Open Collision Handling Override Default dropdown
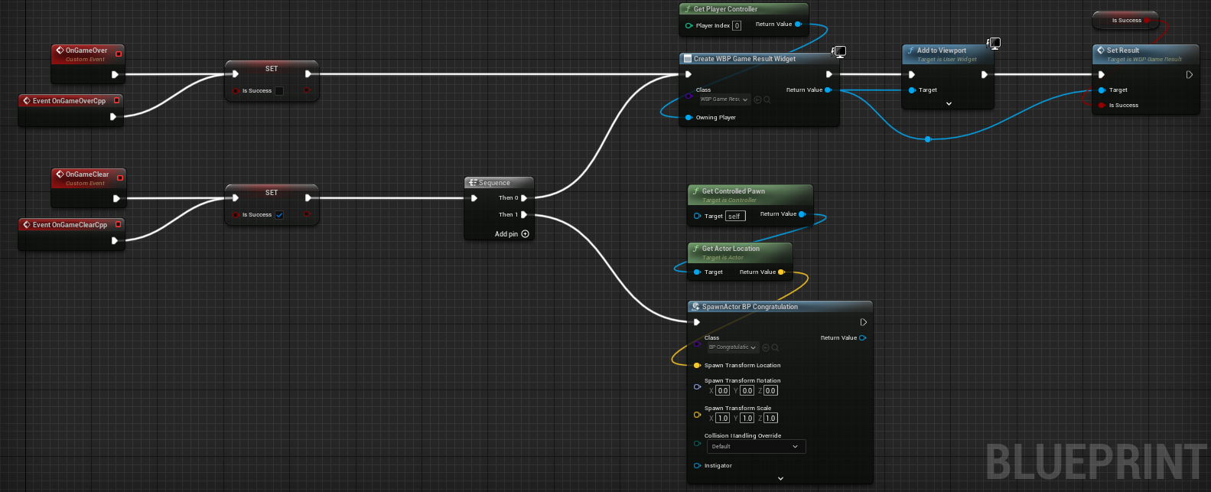This screenshot has height=492, width=1211. click(x=755, y=446)
